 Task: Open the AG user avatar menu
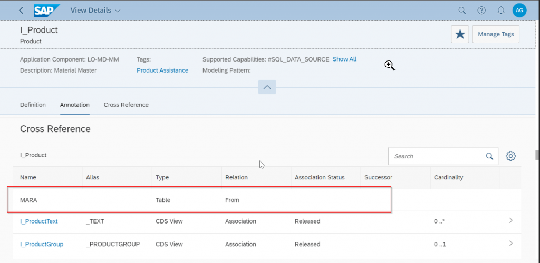pos(519,11)
